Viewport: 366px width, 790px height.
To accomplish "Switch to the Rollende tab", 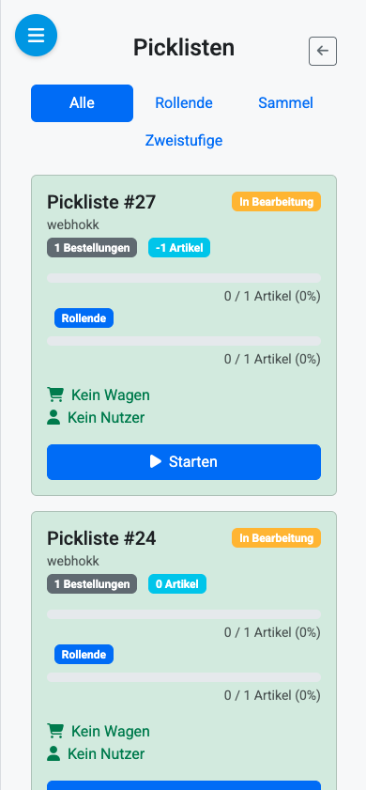I will pyautogui.click(x=184, y=103).
